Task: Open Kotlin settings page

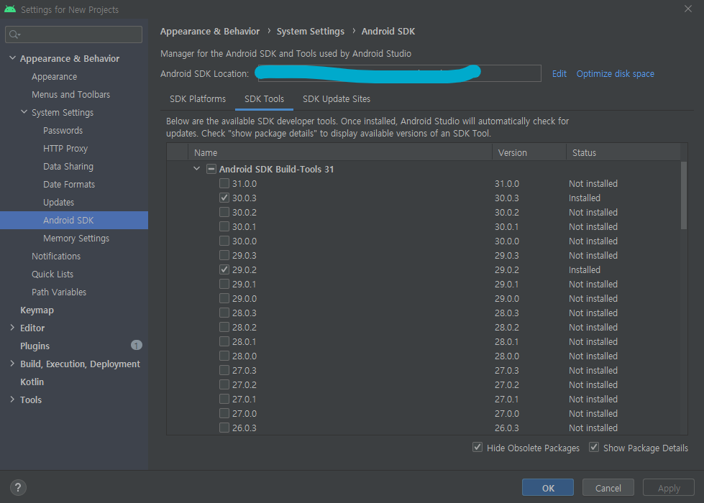Action: point(32,382)
